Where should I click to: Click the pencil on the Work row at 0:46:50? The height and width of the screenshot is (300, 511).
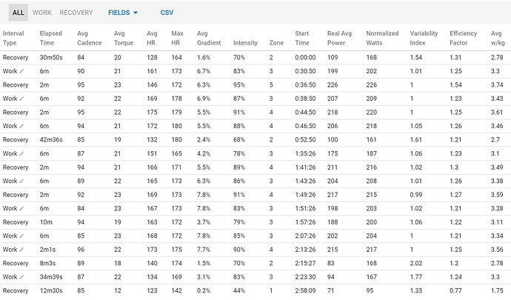pos(21,126)
